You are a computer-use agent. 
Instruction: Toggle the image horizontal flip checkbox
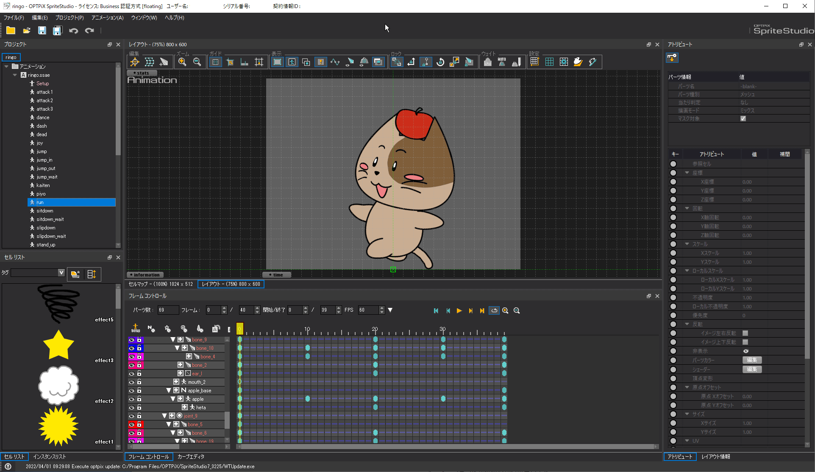click(745, 333)
